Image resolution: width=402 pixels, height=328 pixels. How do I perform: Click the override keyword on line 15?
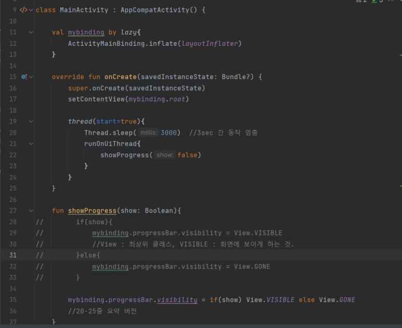(x=68, y=77)
